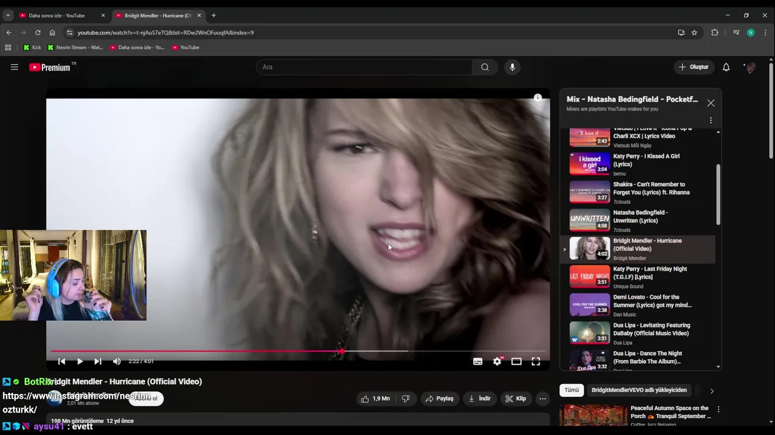Show more filter chips with arrow
The width and height of the screenshot is (775, 435).
click(x=711, y=391)
